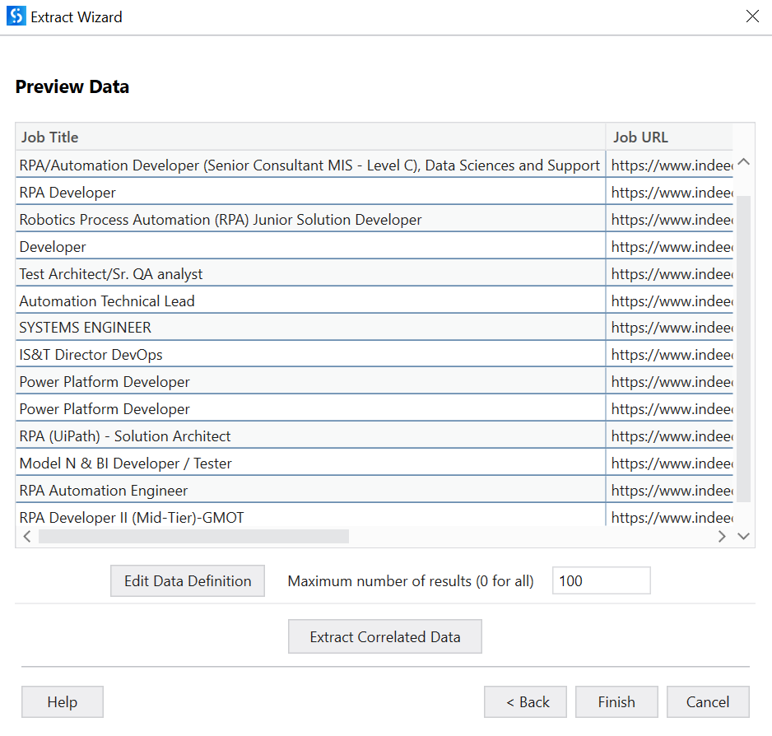Finish the extraction wizard
The image size is (772, 736).
click(x=616, y=701)
